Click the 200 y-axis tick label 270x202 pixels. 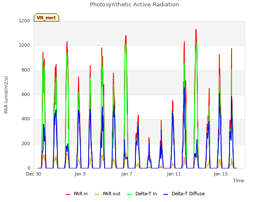(x=26, y=144)
